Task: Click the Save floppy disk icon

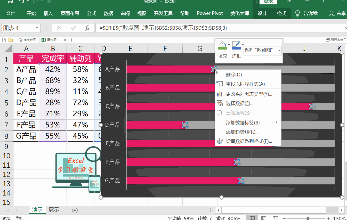Action: point(10,1)
